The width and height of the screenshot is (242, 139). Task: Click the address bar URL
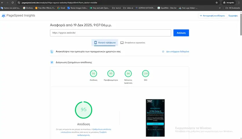pyautogui.click(x=59, y=3)
